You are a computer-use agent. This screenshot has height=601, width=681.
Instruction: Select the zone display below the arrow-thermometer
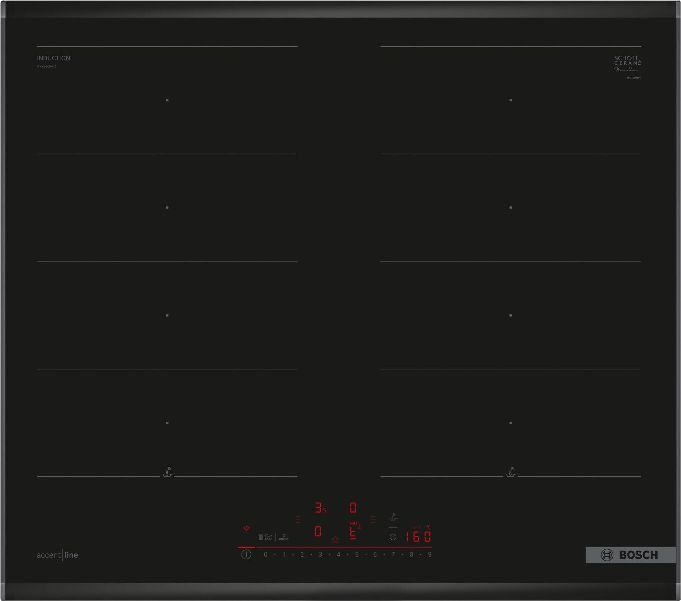coord(353,533)
